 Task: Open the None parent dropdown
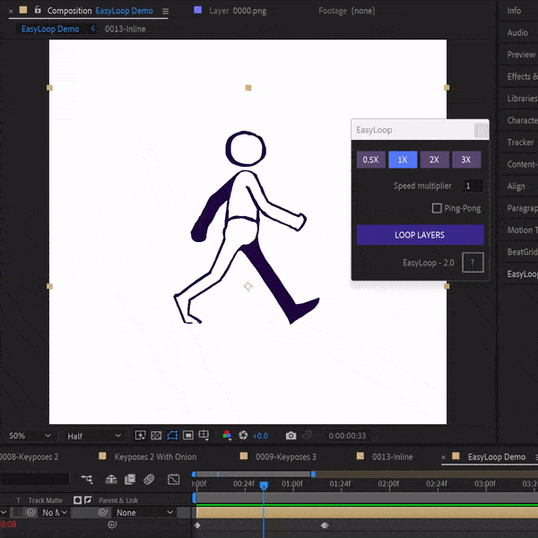[144, 513]
